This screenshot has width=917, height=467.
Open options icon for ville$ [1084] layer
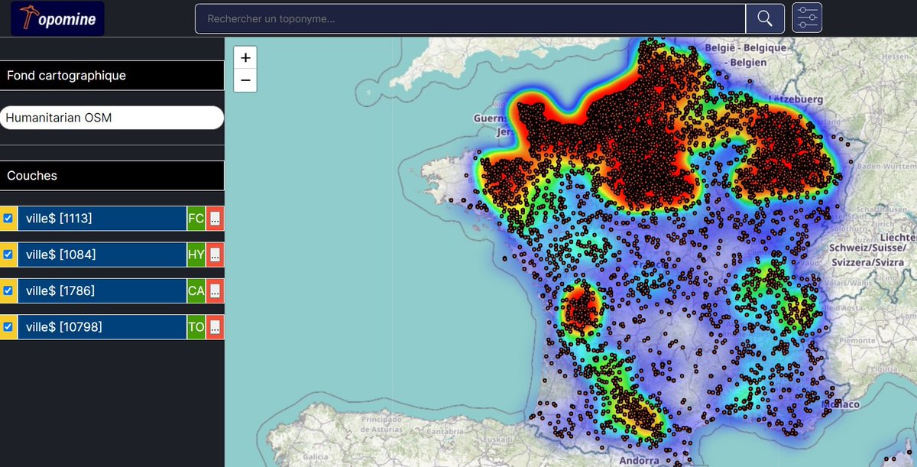(215, 254)
